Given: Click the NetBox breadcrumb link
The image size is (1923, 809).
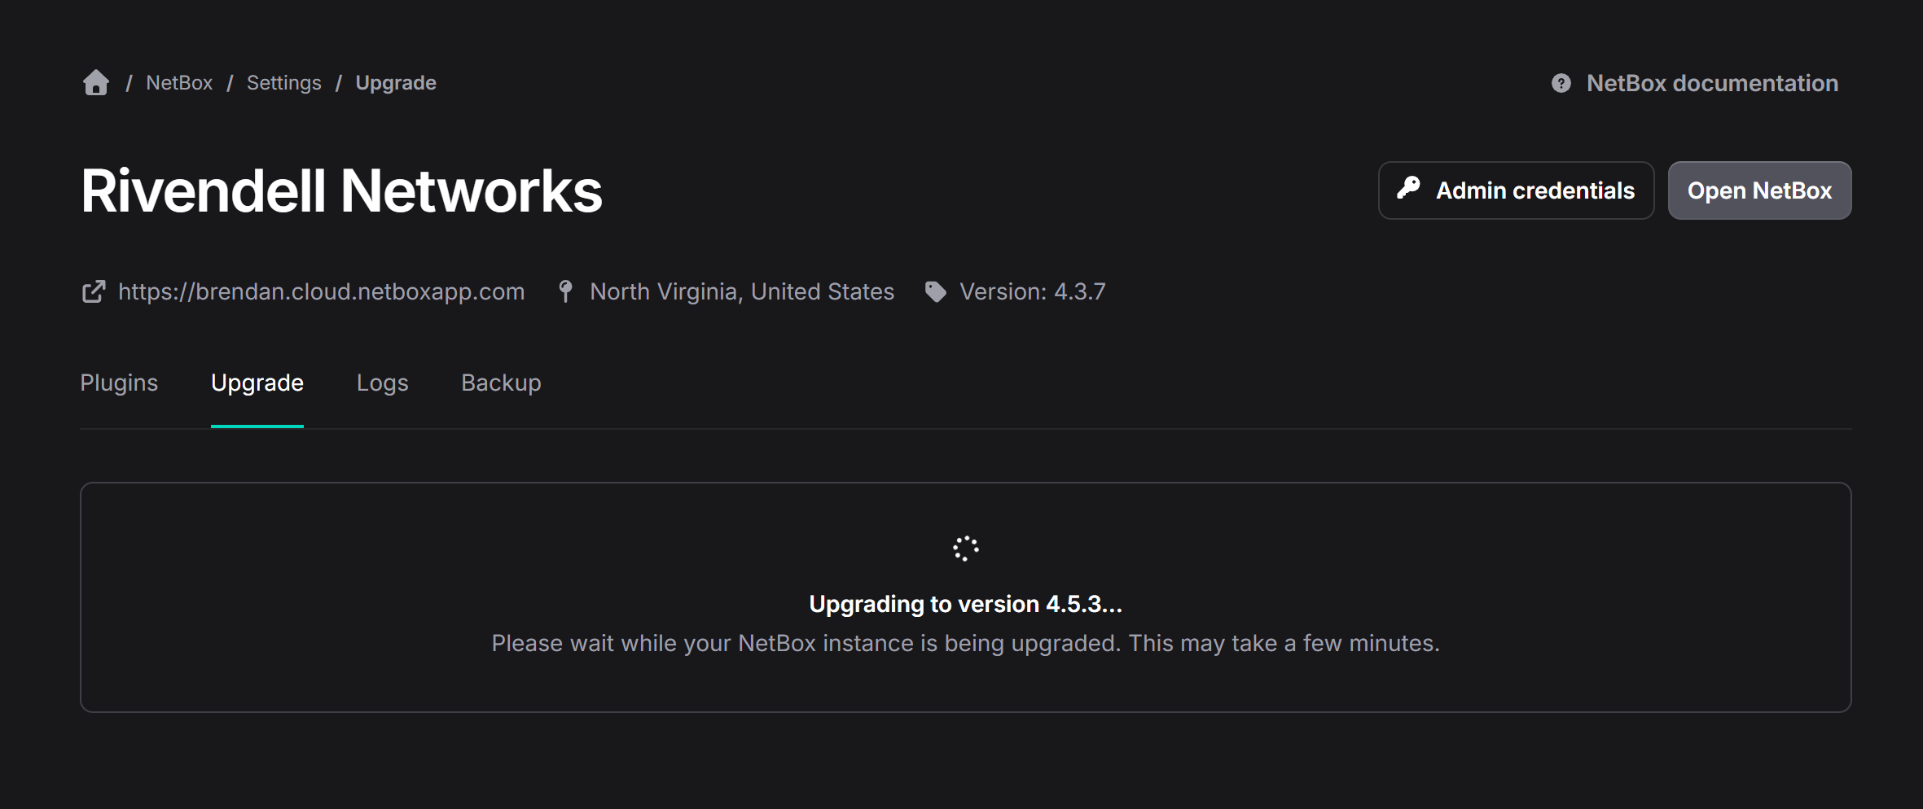Looking at the screenshot, I should 178,82.
